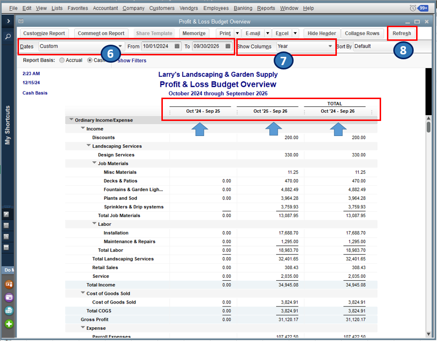Click the green plus icon in the sidebar
This screenshot has height=341, width=437.
point(9,324)
